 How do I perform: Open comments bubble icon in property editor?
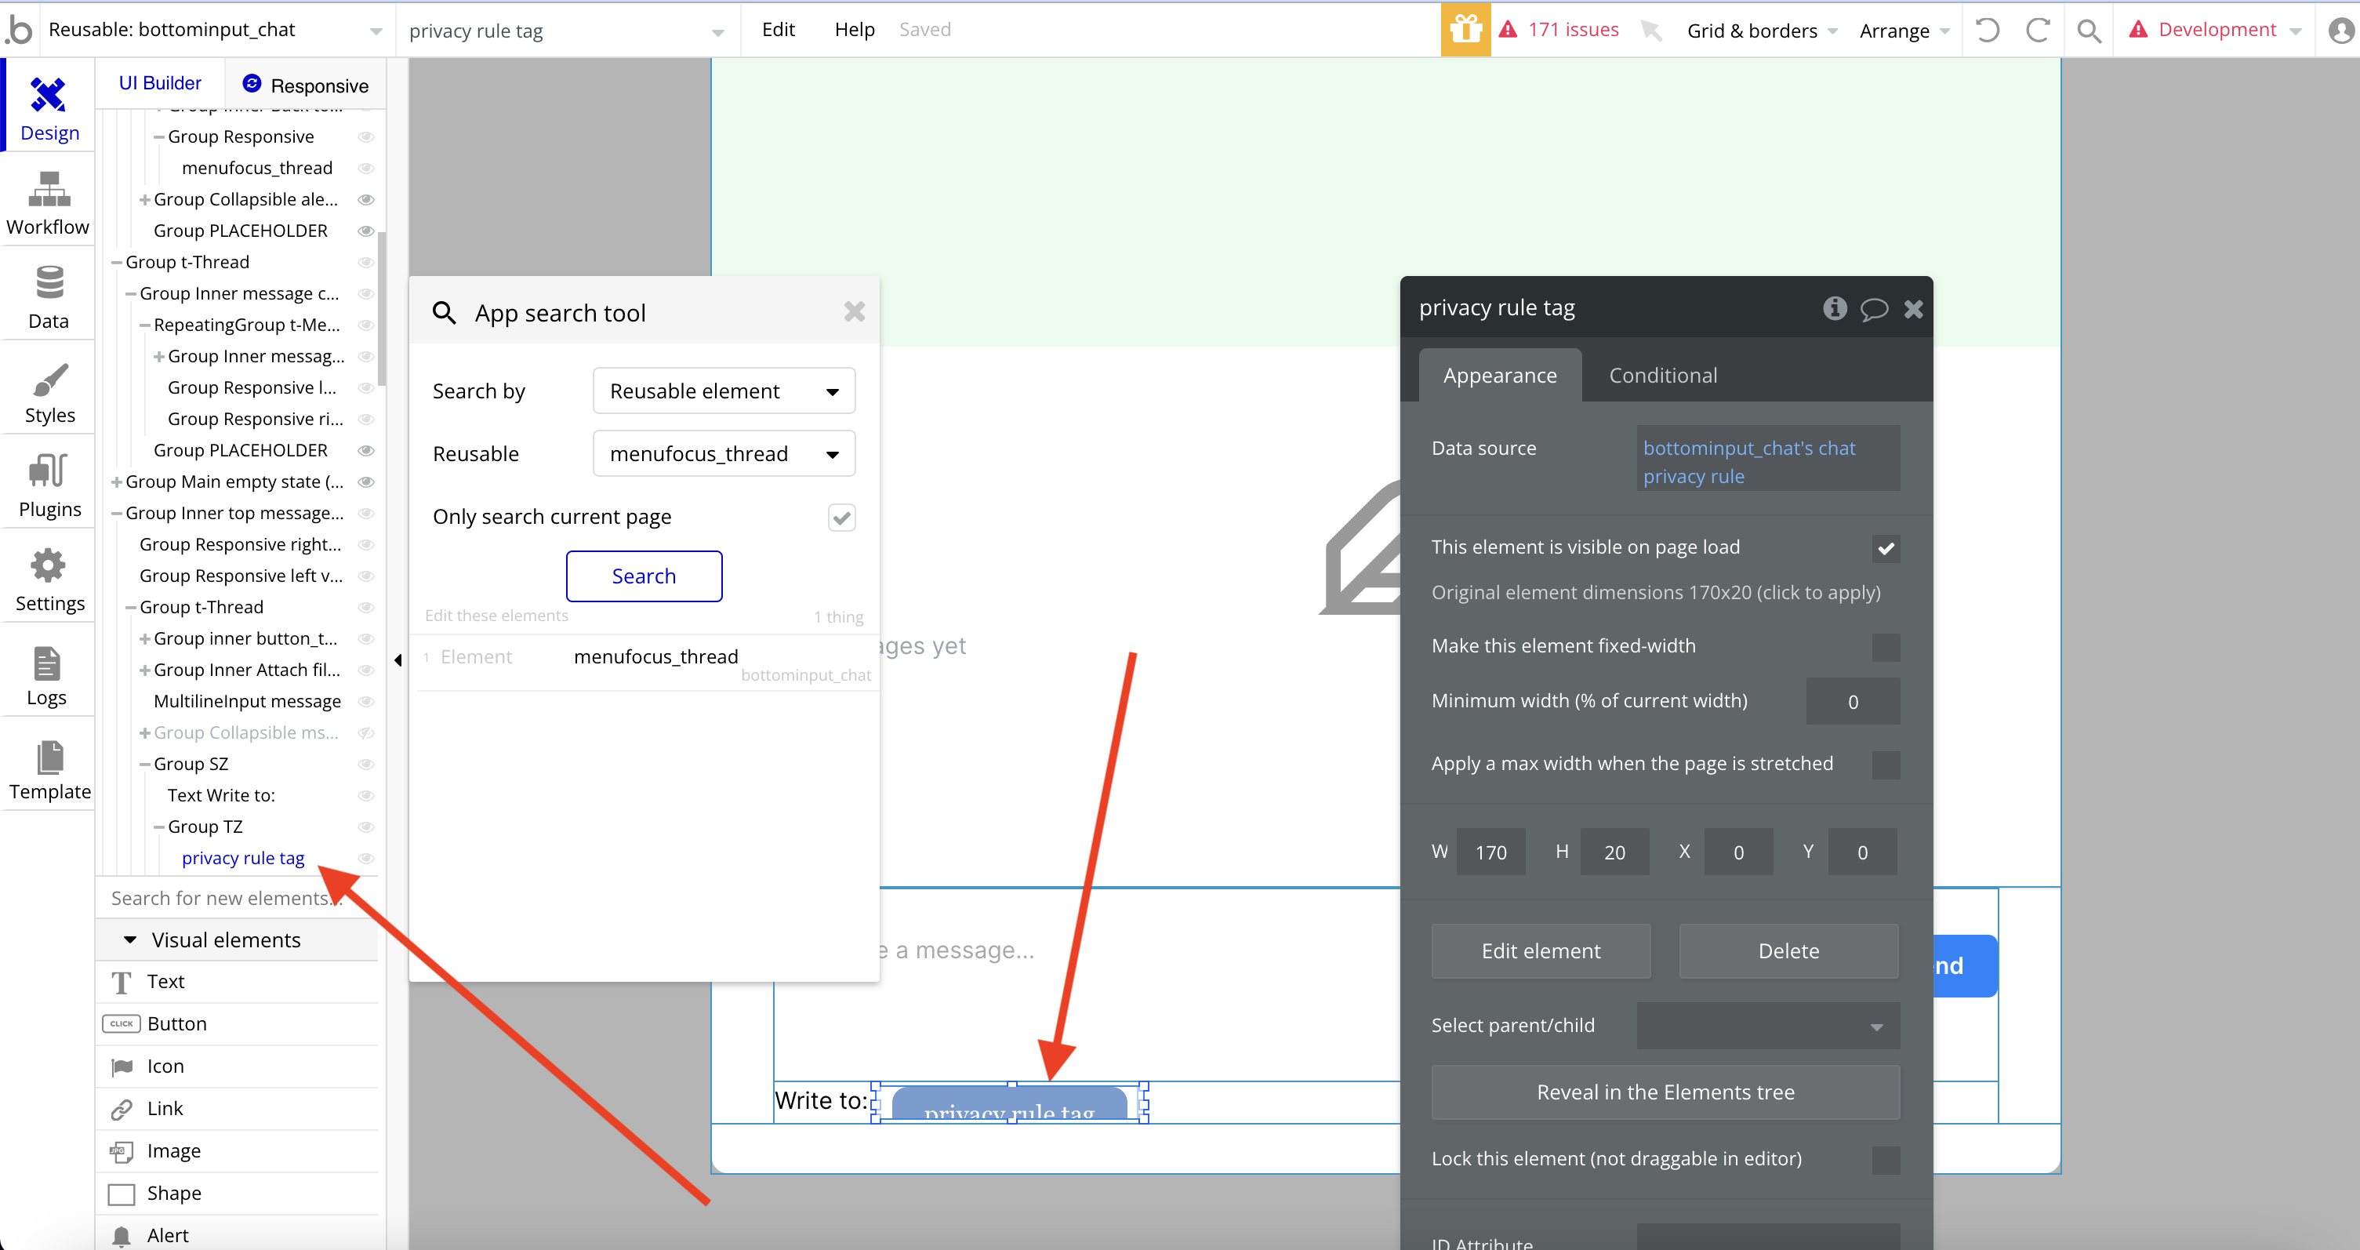pyautogui.click(x=1874, y=309)
